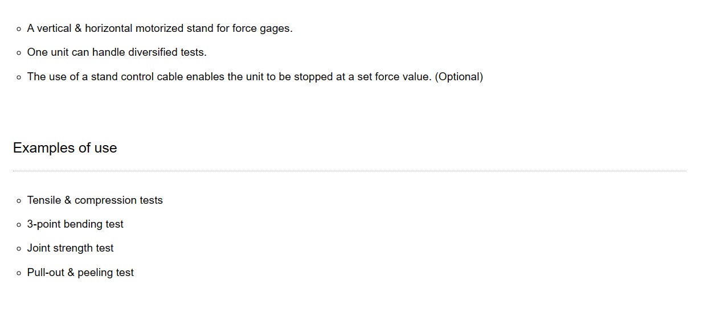Click the bullet marker before "3-point bending test"
The width and height of the screenshot is (708, 325).
tap(19, 225)
